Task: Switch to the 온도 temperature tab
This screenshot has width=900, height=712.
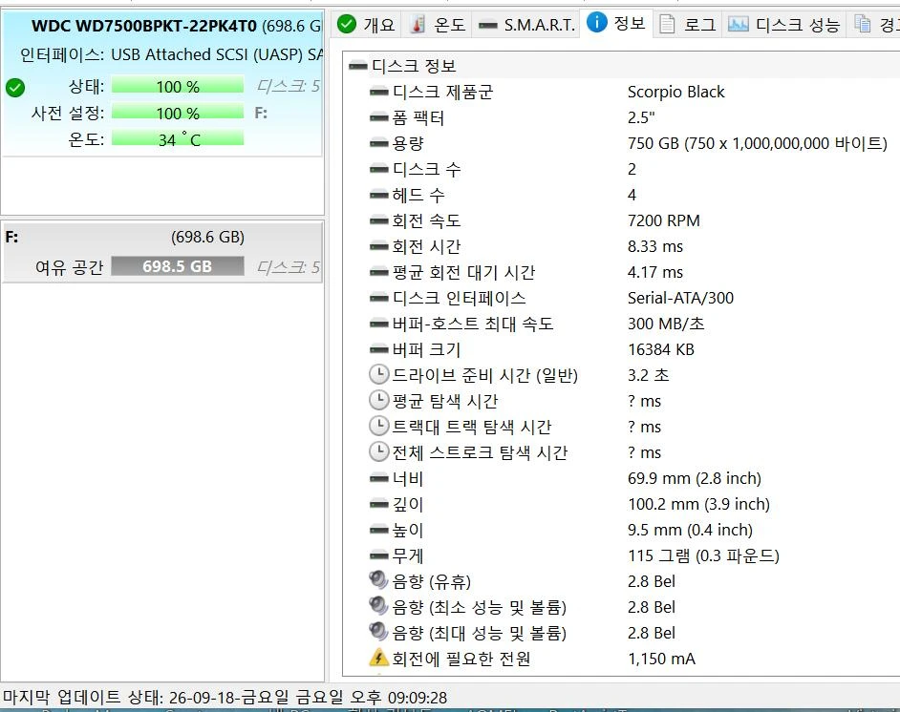Action: click(438, 25)
